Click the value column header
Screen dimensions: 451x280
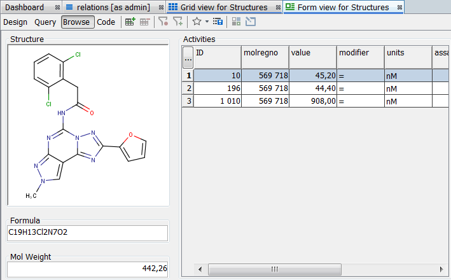point(312,56)
